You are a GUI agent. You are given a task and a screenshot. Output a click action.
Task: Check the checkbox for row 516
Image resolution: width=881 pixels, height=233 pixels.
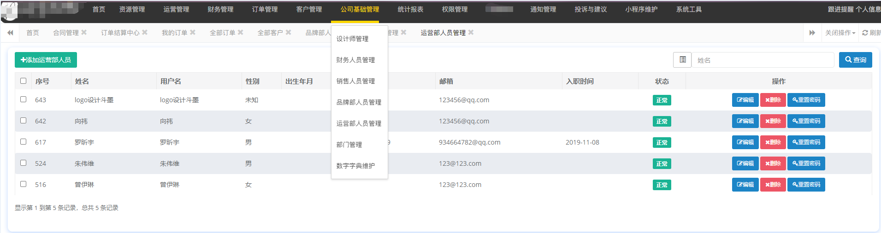tap(24, 184)
